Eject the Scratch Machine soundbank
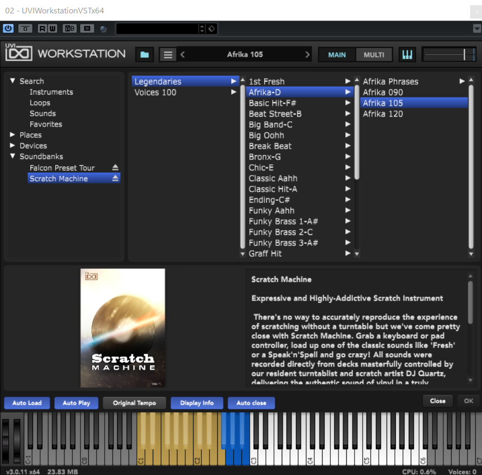The width and height of the screenshot is (482, 475). tap(115, 179)
